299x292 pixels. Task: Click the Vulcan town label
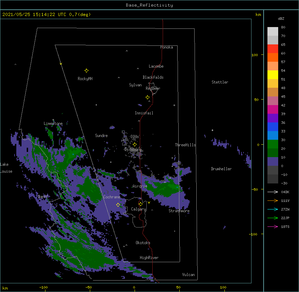tap(188, 275)
